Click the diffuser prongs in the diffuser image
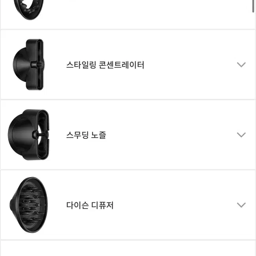The height and width of the screenshot is (256, 256). point(31,205)
